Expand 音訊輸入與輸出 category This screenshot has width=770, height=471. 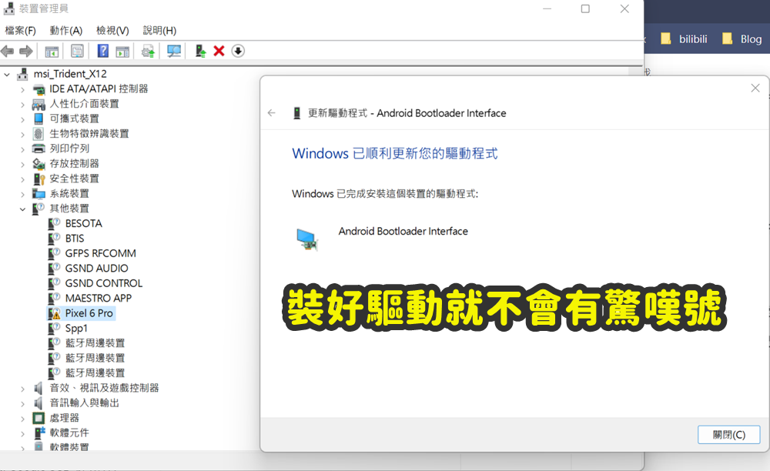[22, 404]
